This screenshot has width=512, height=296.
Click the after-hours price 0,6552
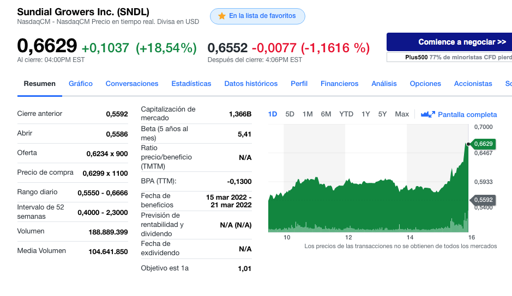[227, 48]
